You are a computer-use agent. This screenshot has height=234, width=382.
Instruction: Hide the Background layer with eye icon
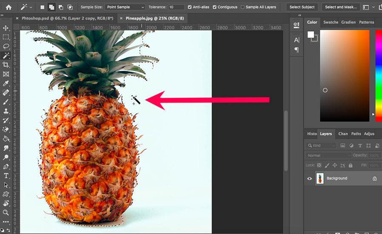[310, 178]
